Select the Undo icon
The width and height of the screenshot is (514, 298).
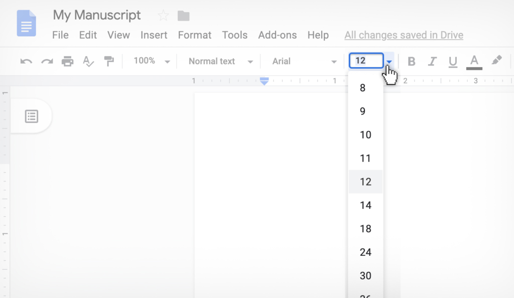pyautogui.click(x=25, y=61)
